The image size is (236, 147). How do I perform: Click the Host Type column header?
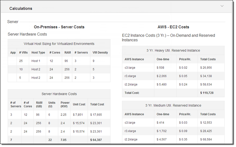click(x=38, y=52)
